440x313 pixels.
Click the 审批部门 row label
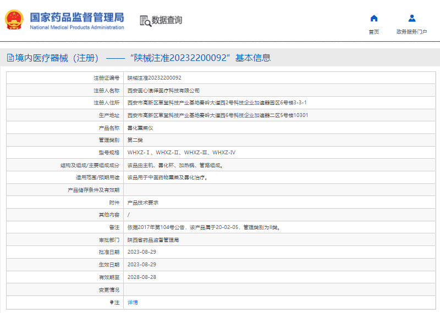coord(109,240)
